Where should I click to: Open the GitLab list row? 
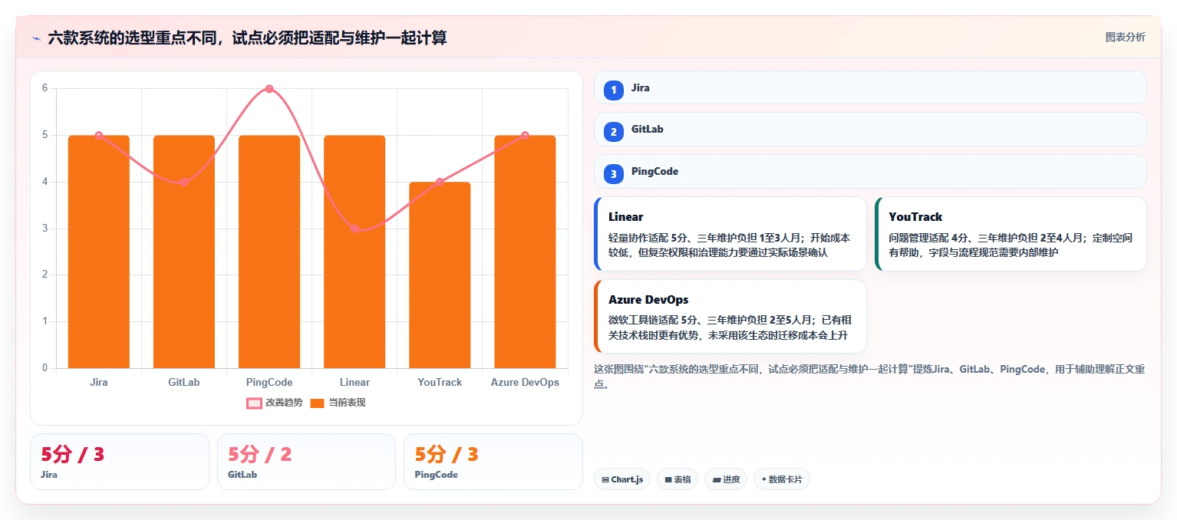[870, 130]
